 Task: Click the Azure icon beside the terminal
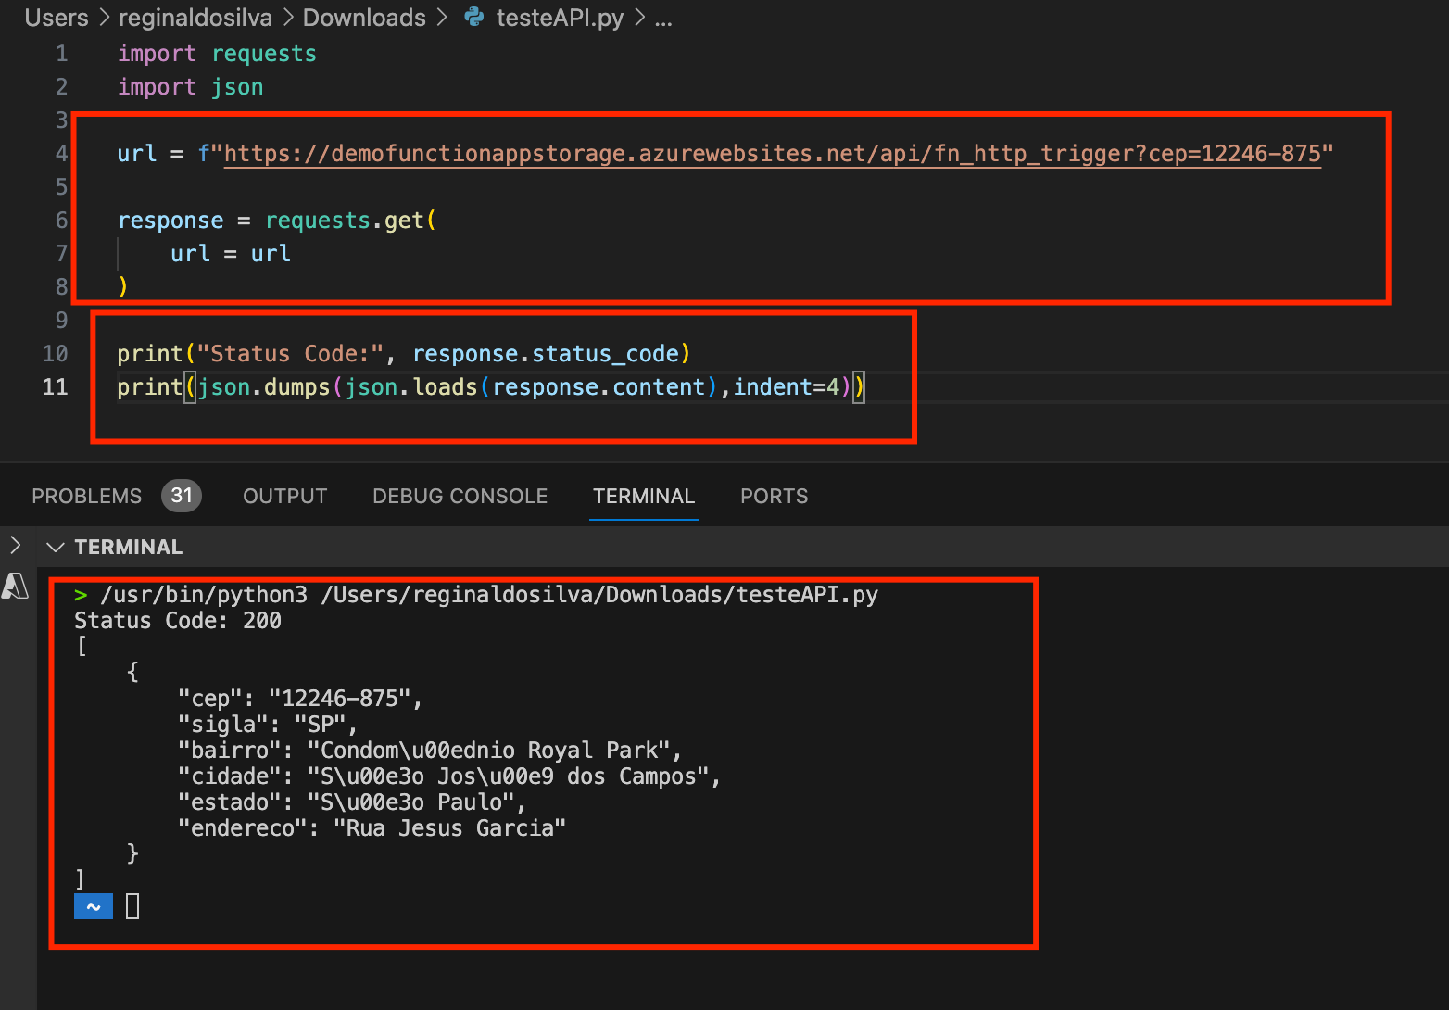(15, 586)
